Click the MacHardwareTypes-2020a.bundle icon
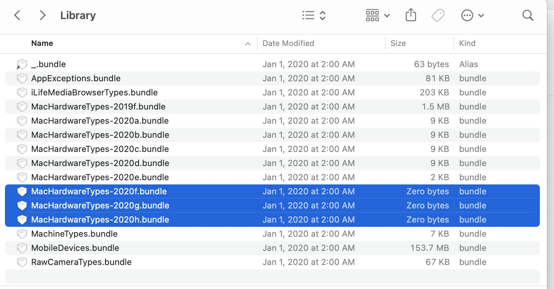Viewport: 554px width, 289px height. click(x=22, y=121)
